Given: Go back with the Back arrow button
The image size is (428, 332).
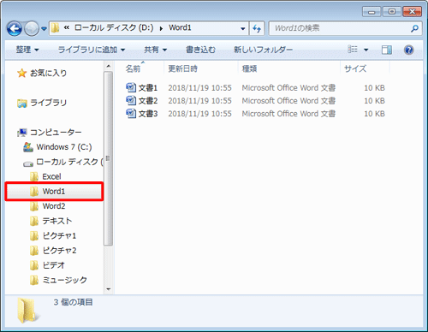Looking at the screenshot, I should tap(15, 28).
